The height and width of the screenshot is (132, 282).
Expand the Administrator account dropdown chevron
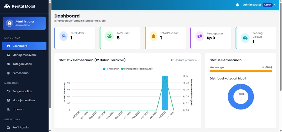(x=275, y=5)
